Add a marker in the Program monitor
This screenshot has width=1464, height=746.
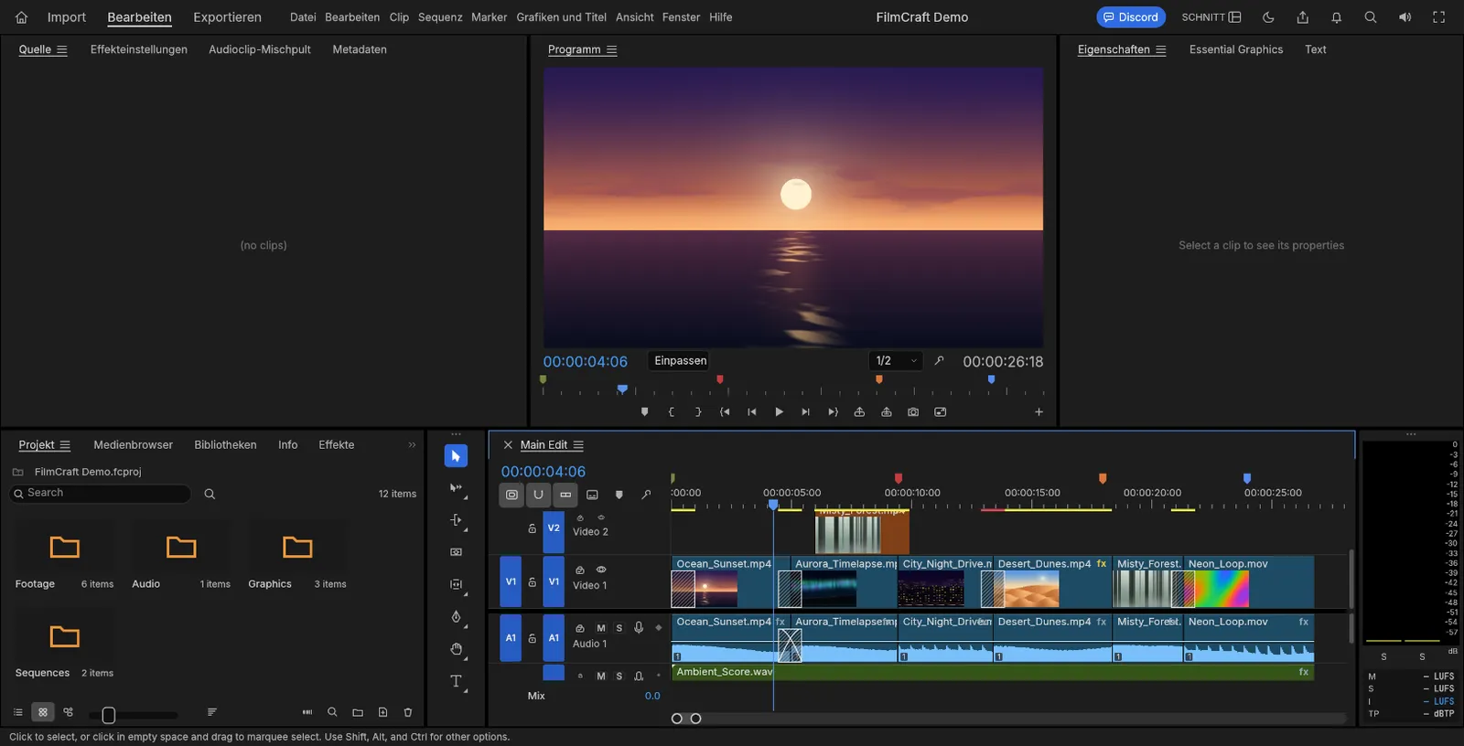coord(645,412)
